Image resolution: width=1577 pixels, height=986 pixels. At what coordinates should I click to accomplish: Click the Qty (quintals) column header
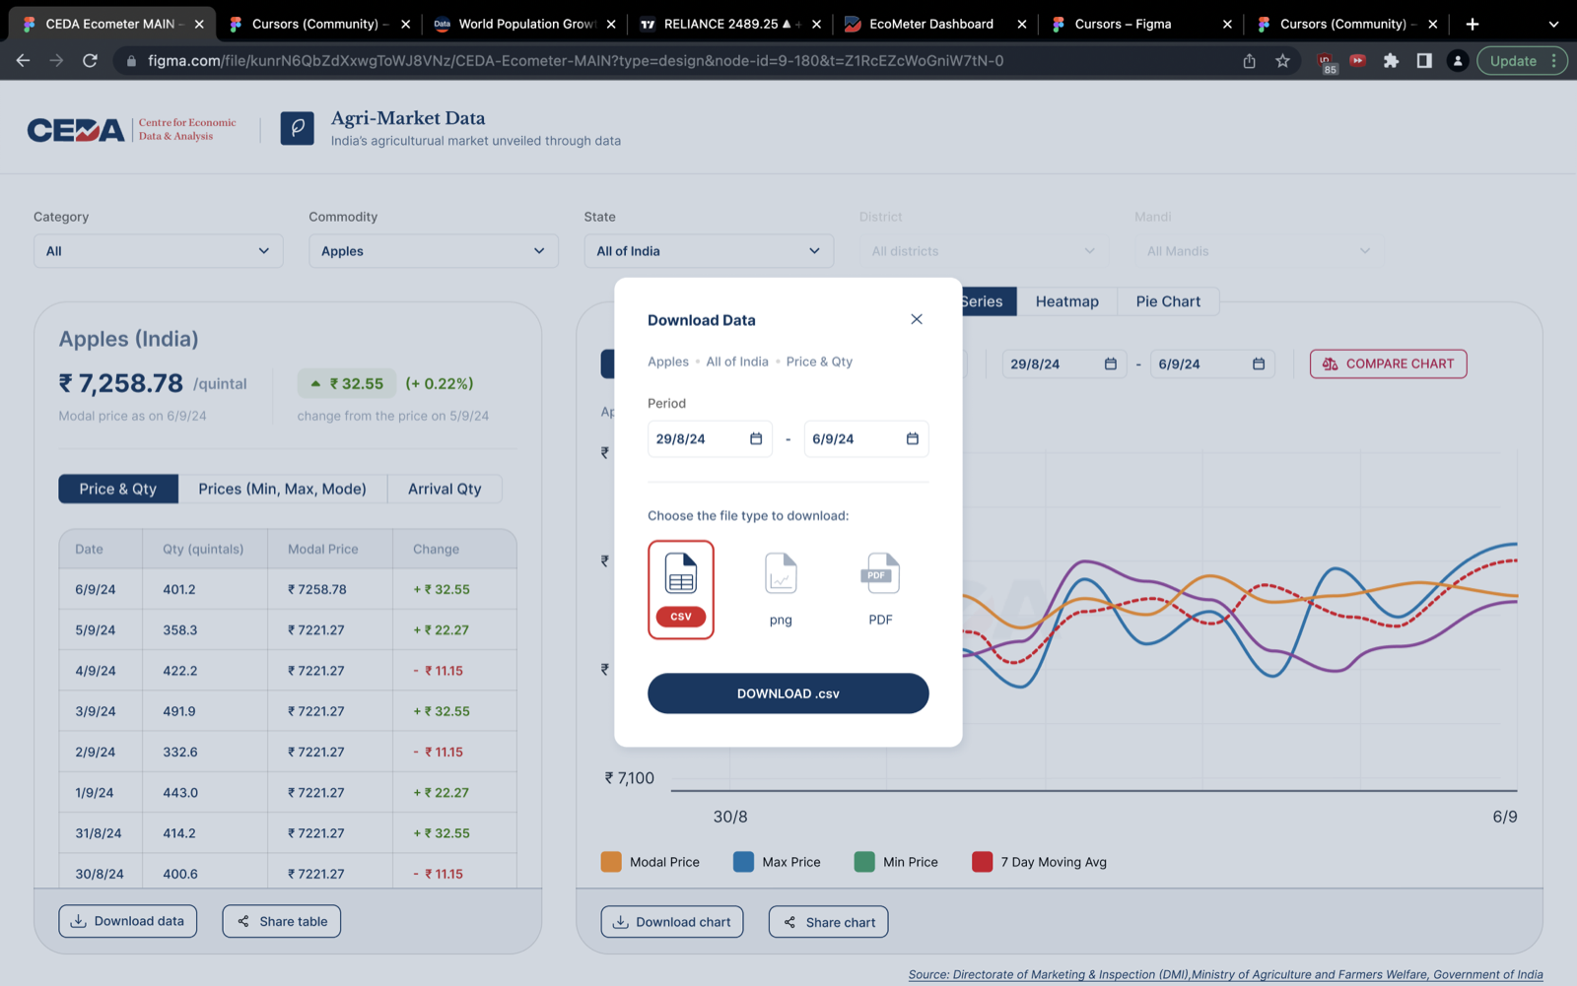tap(203, 549)
